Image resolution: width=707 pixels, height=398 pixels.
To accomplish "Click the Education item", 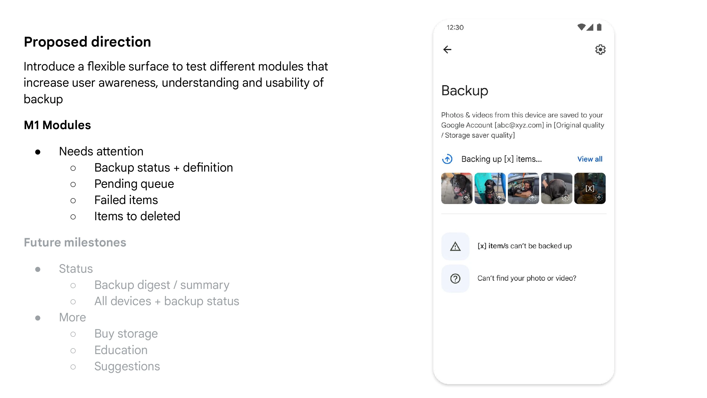I will 121,350.
